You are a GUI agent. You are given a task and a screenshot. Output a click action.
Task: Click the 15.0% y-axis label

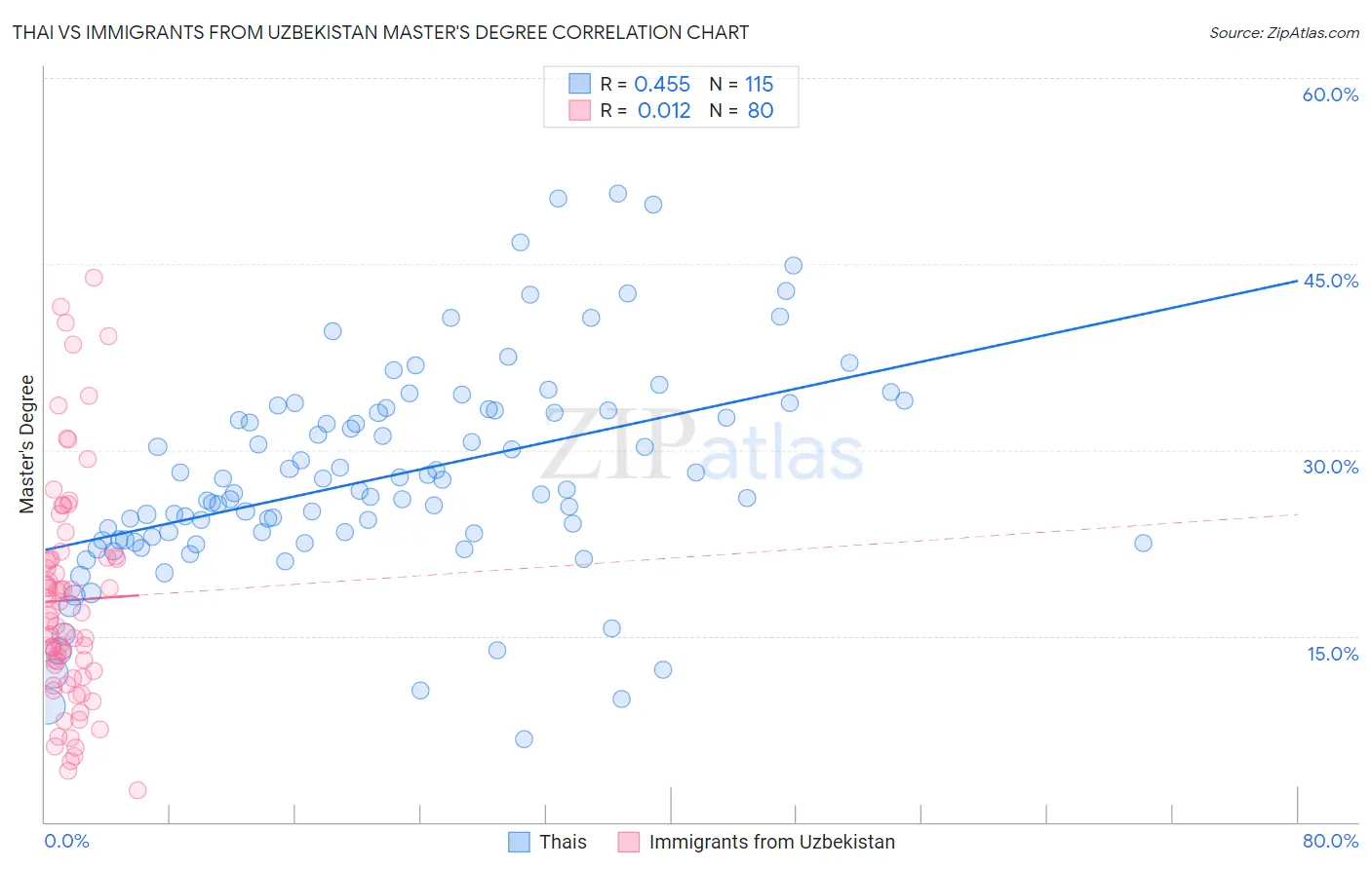tap(1332, 654)
